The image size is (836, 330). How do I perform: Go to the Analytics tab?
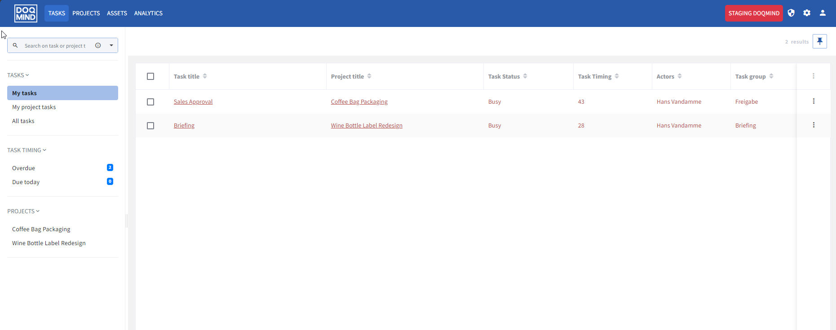[x=148, y=13]
